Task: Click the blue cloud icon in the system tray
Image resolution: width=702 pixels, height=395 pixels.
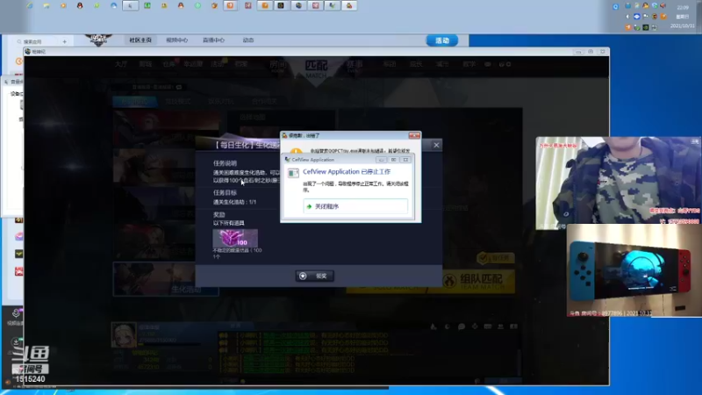Action: (637, 17)
